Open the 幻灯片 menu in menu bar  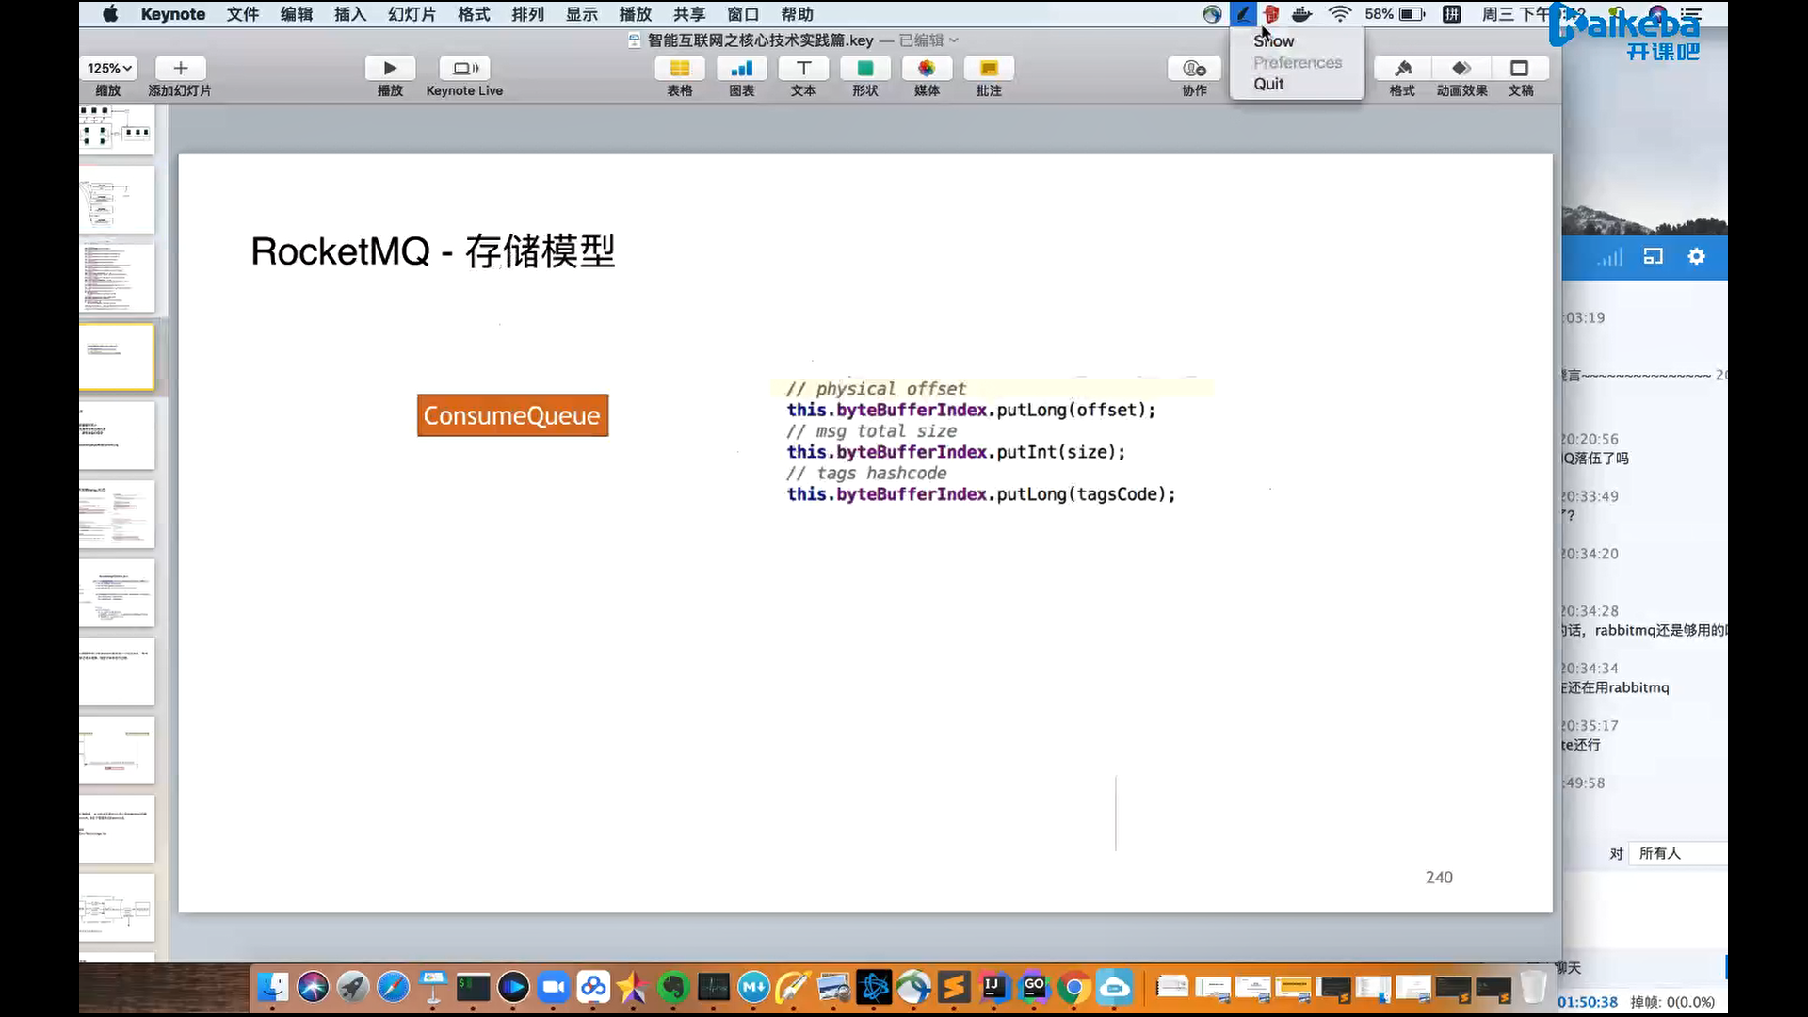tap(412, 14)
